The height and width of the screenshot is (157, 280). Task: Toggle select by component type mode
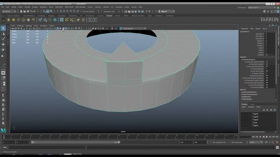(51, 11)
